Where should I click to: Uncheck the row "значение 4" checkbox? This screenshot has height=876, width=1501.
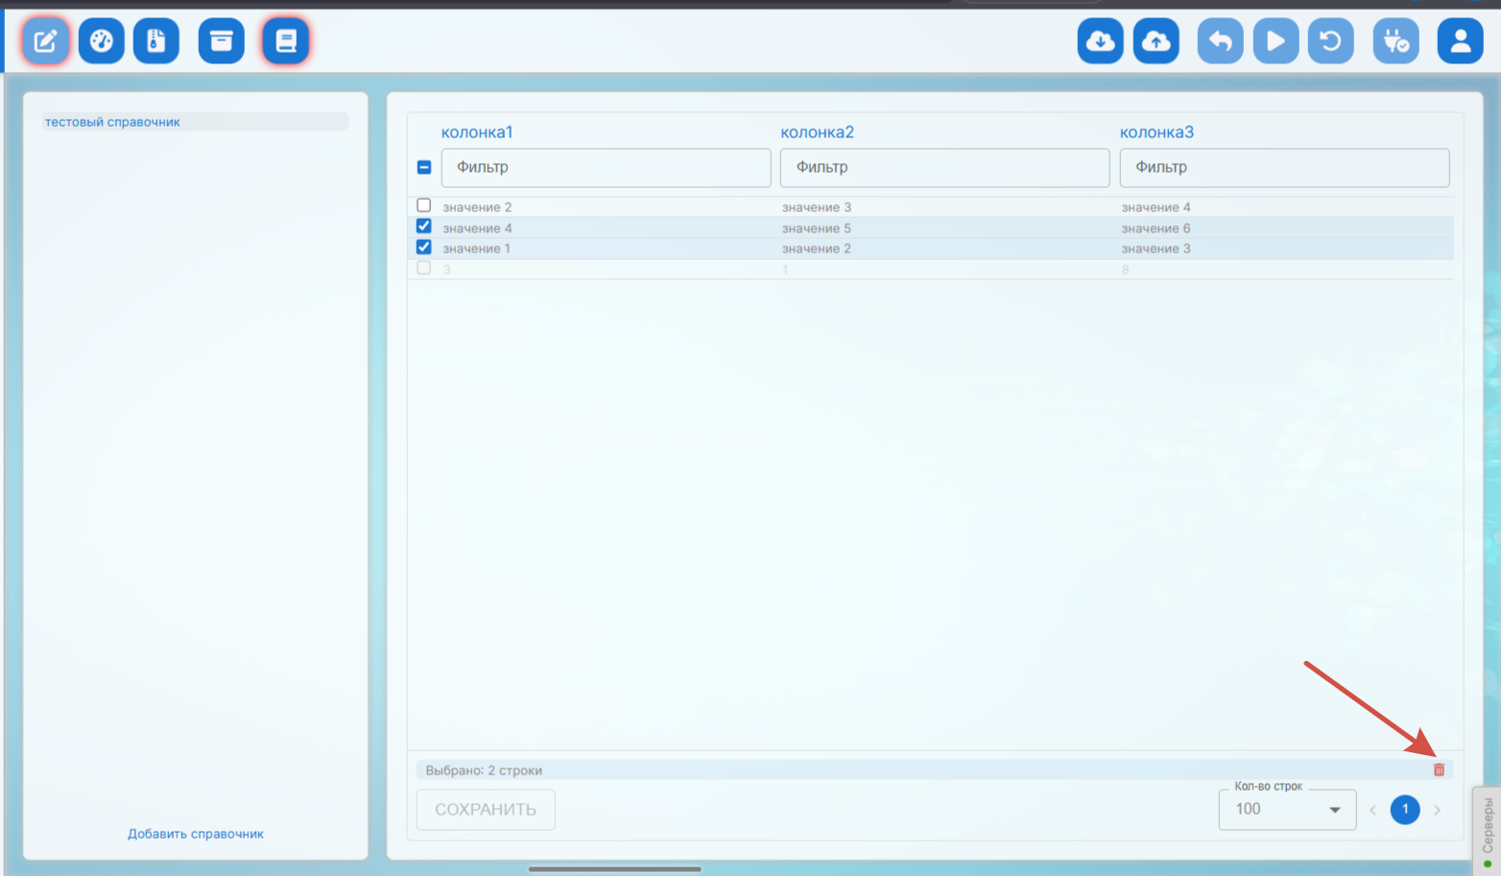(424, 226)
